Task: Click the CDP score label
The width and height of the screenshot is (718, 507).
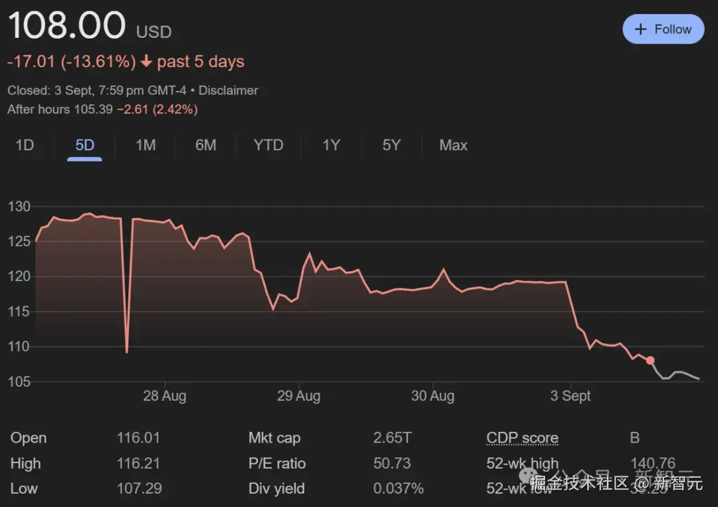Action: pos(522,438)
